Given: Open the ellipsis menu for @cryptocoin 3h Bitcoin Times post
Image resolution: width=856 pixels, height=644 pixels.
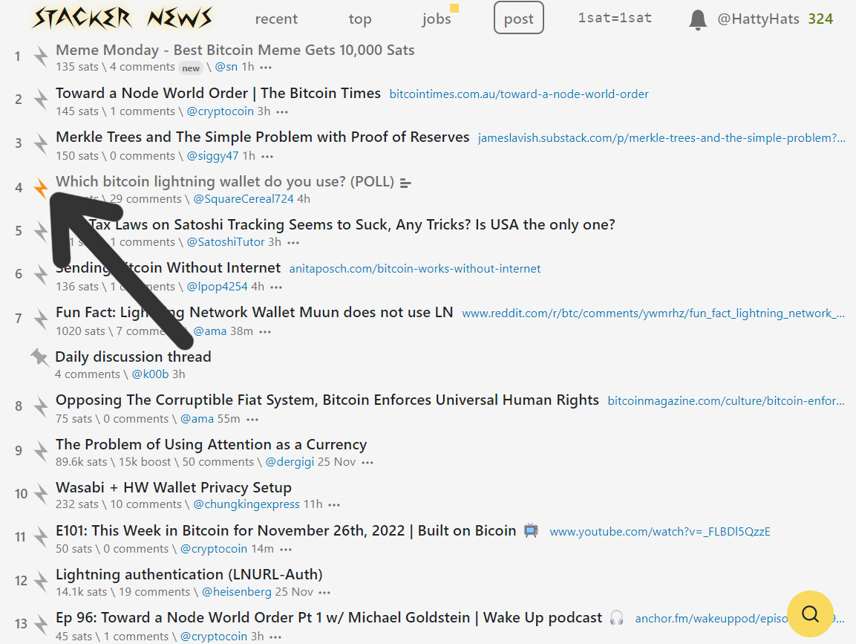Looking at the screenshot, I should (x=281, y=112).
